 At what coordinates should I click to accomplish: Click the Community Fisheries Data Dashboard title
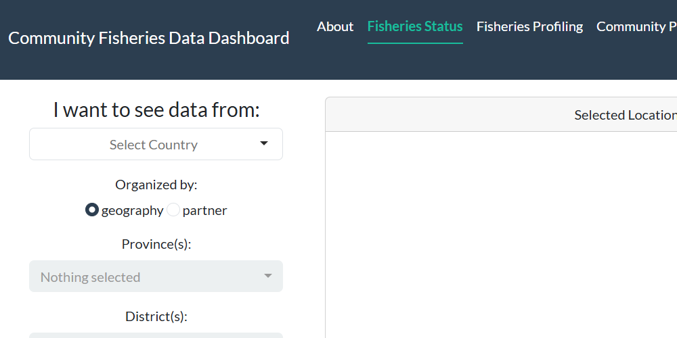point(149,38)
